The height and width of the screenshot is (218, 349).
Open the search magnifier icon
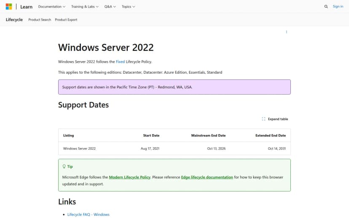[x=326, y=7]
